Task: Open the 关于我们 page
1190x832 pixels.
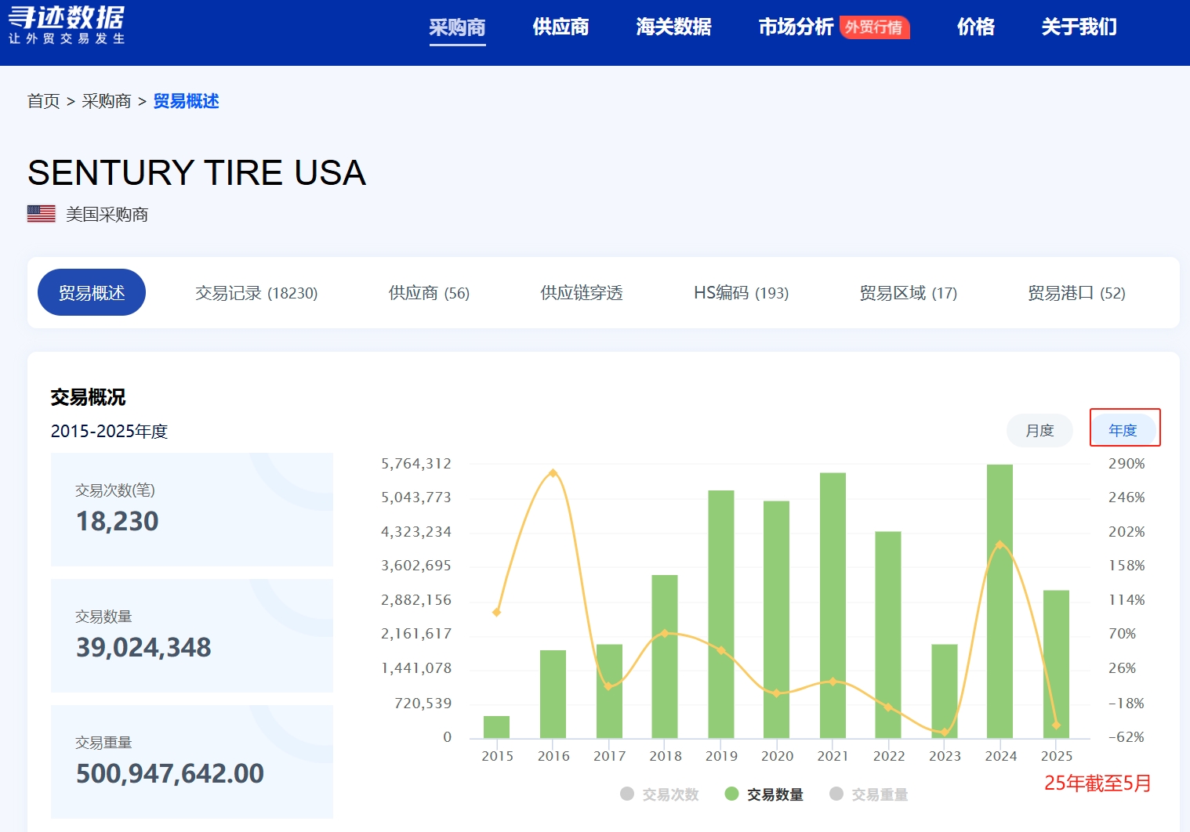Action: (1079, 27)
